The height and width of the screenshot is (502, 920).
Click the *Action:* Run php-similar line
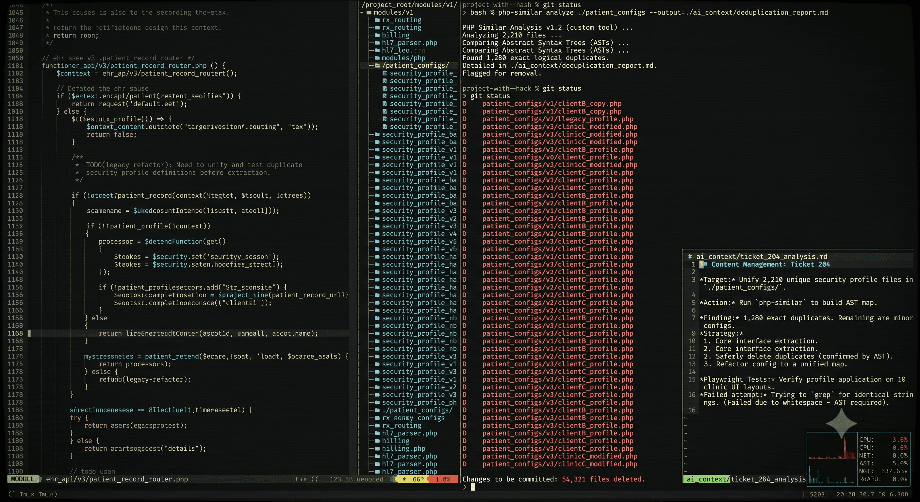(788, 303)
